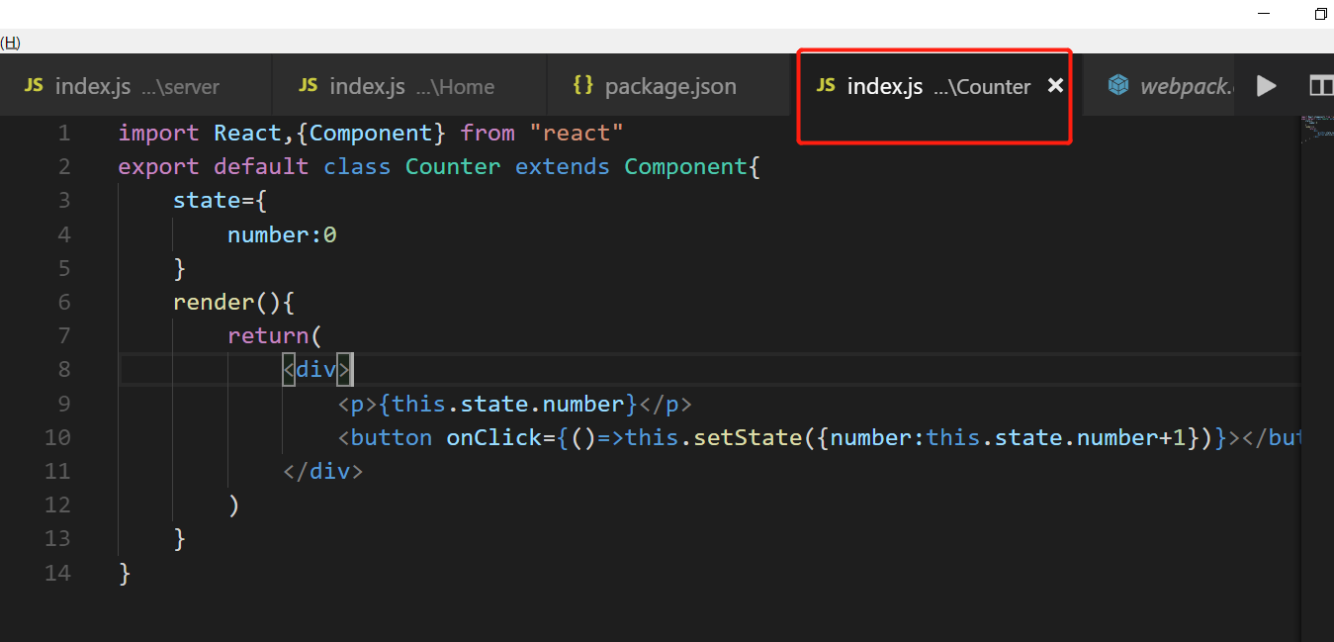This screenshot has width=1334, height=642.
Task: Open the (H) Help menu
Action: (x=10, y=43)
